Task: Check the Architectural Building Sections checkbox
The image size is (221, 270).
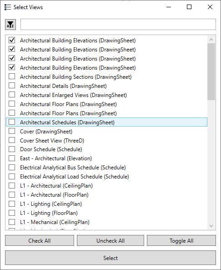Action: tap(12, 76)
